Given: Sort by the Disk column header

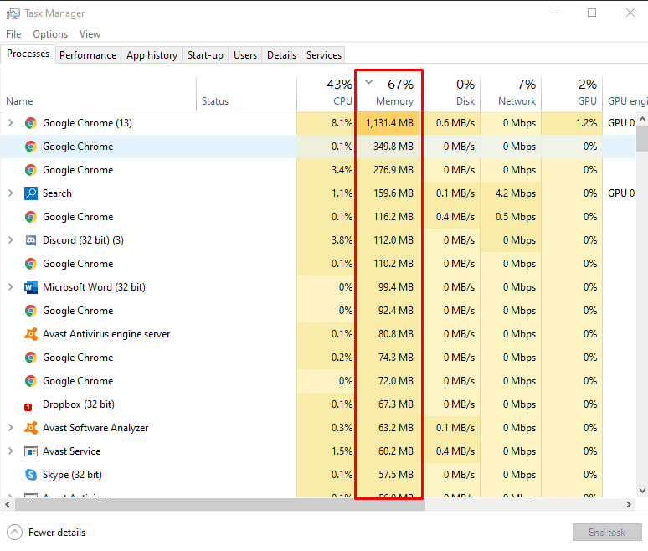Looking at the screenshot, I should point(452,94).
